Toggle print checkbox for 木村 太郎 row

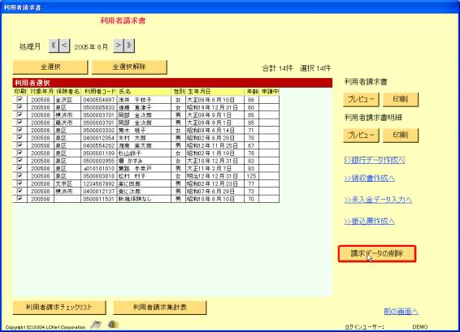coord(20,138)
